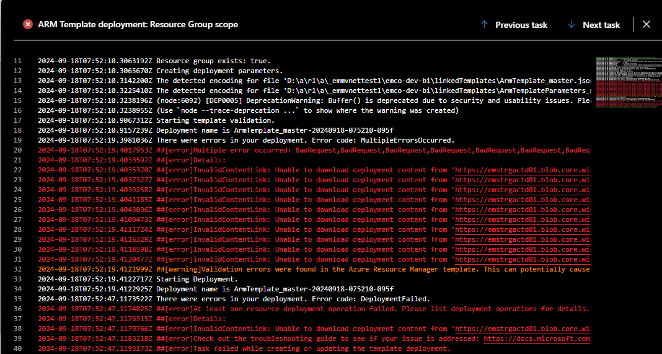Image resolution: width=662 pixels, height=354 pixels.
Task: Click the log minimap overview thumbnail
Action: click(629, 82)
